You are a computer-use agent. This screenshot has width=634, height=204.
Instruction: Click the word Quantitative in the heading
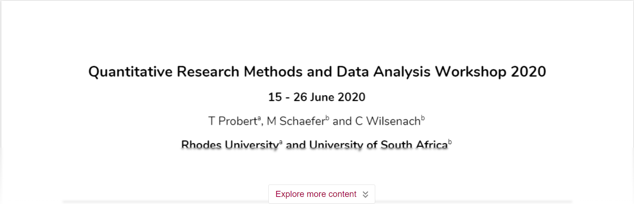(130, 72)
